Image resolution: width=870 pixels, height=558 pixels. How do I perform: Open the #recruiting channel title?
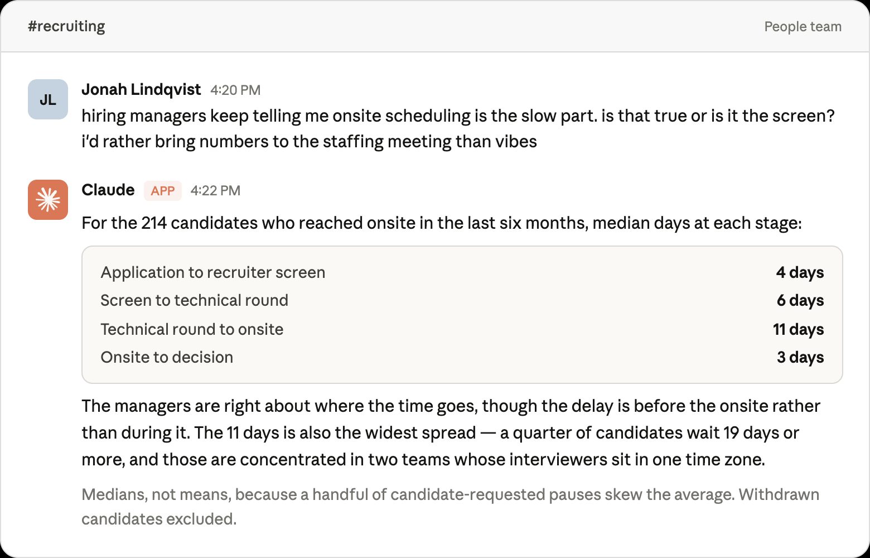[66, 26]
